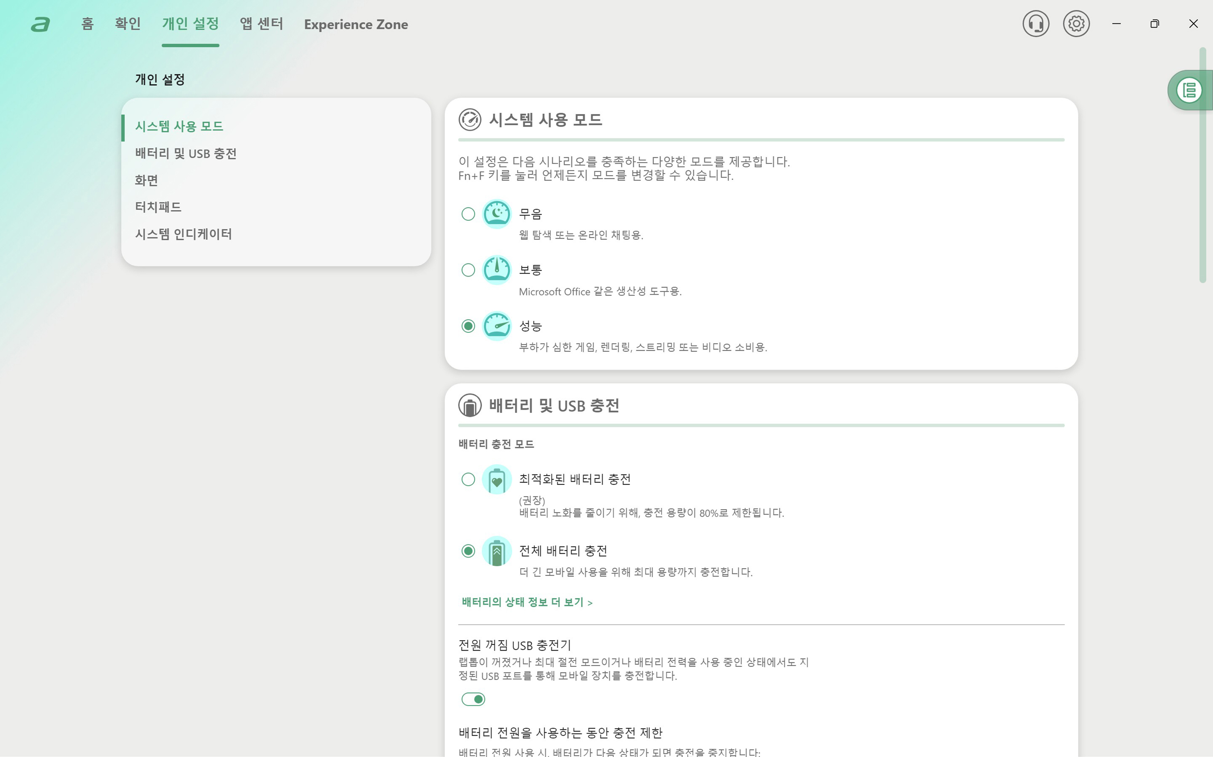Select the 무음 radio button
This screenshot has width=1213, height=757.
click(x=468, y=214)
